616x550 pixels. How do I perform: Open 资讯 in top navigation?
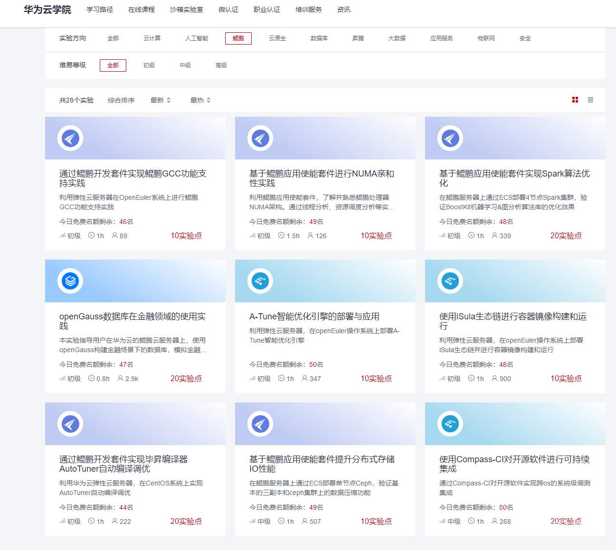click(x=344, y=9)
